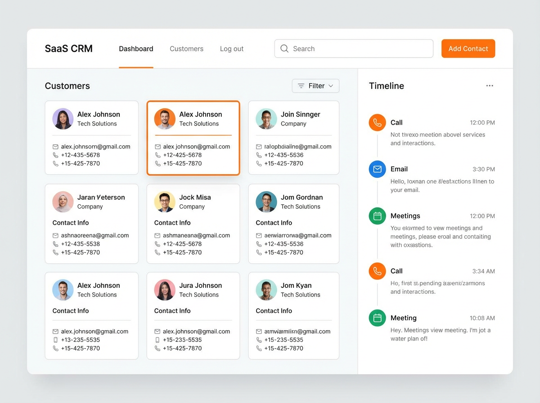Click the mobile phone icon on Jura Johnson's card
The height and width of the screenshot is (403, 540).
[x=157, y=340]
